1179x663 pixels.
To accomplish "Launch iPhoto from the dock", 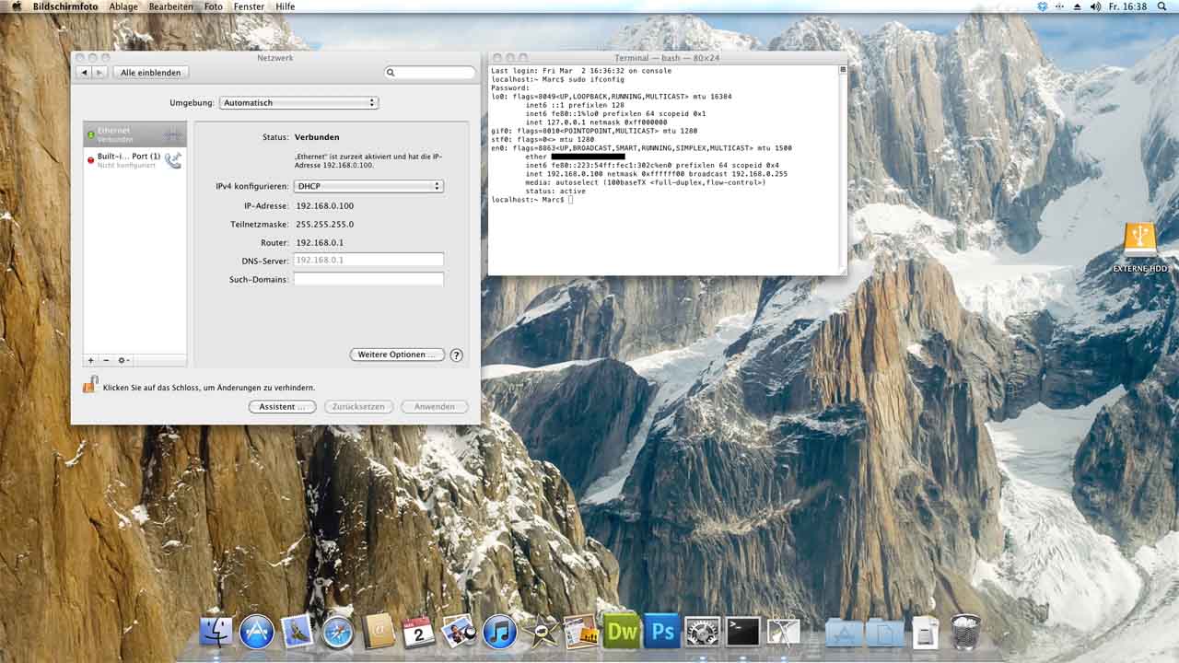I will click(459, 632).
